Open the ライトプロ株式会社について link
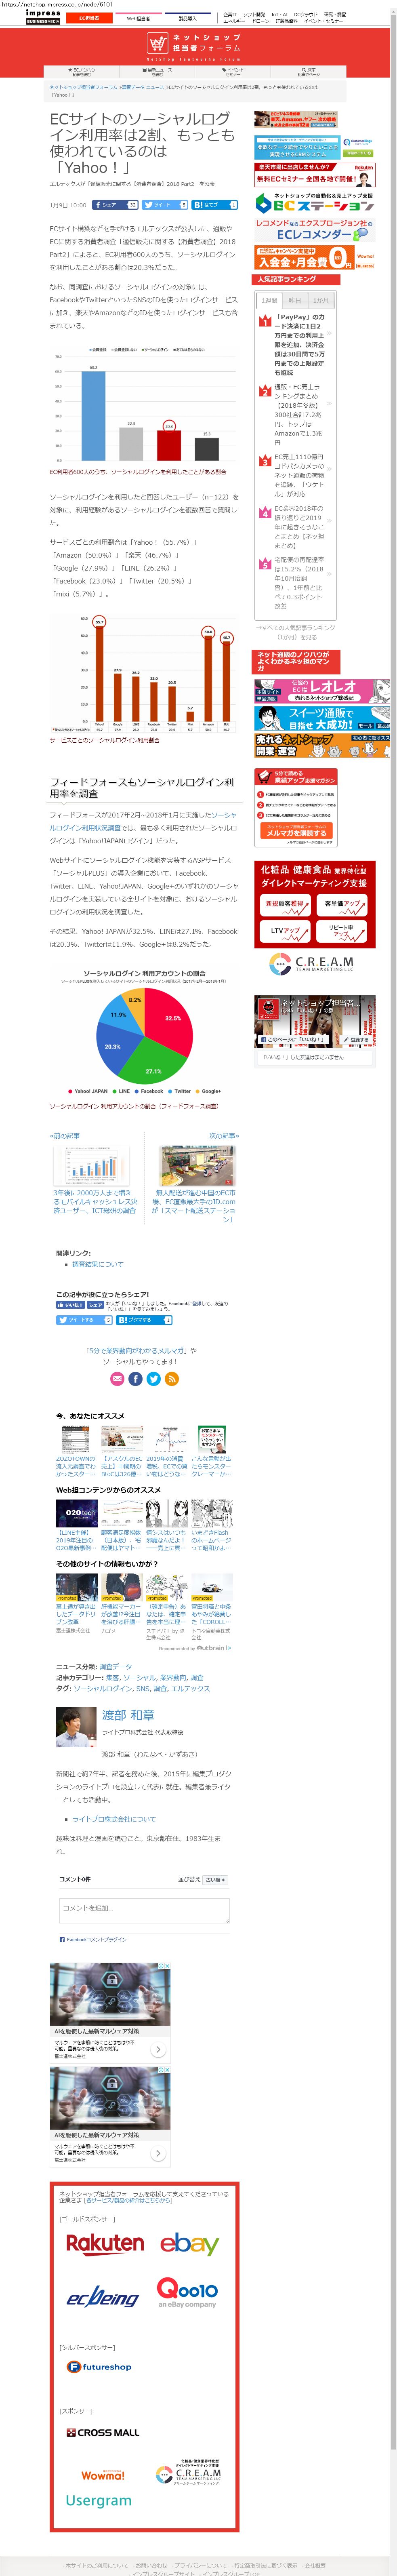Screen dimensions: 397x2576 click(x=114, y=1819)
